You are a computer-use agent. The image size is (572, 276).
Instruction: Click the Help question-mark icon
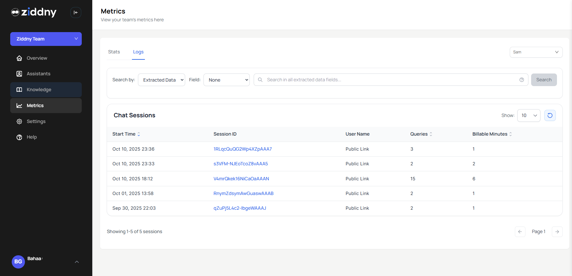[x=19, y=137]
